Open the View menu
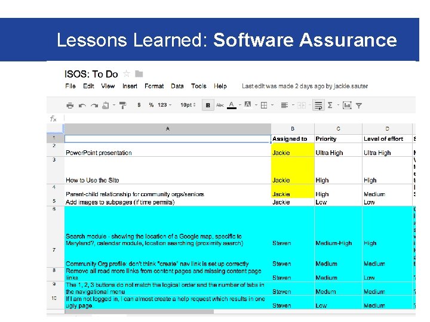The width and height of the screenshot is (430, 322). point(107,86)
